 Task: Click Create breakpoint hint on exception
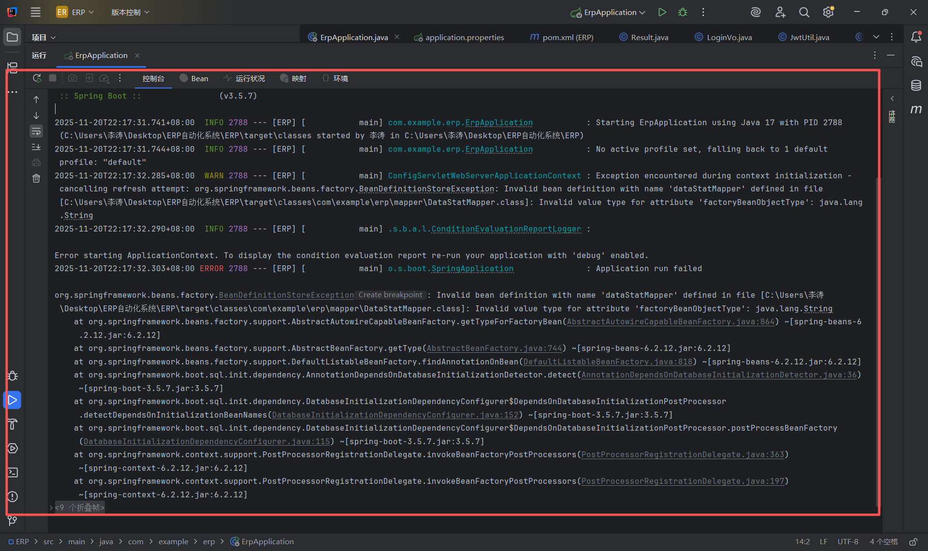click(x=390, y=295)
